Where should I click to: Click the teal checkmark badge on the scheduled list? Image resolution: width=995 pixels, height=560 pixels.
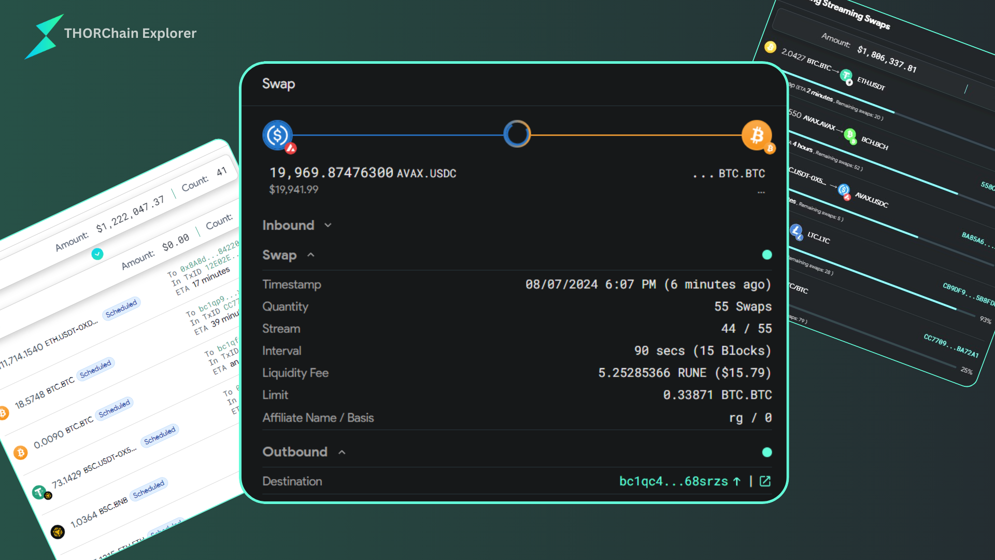[97, 254]
